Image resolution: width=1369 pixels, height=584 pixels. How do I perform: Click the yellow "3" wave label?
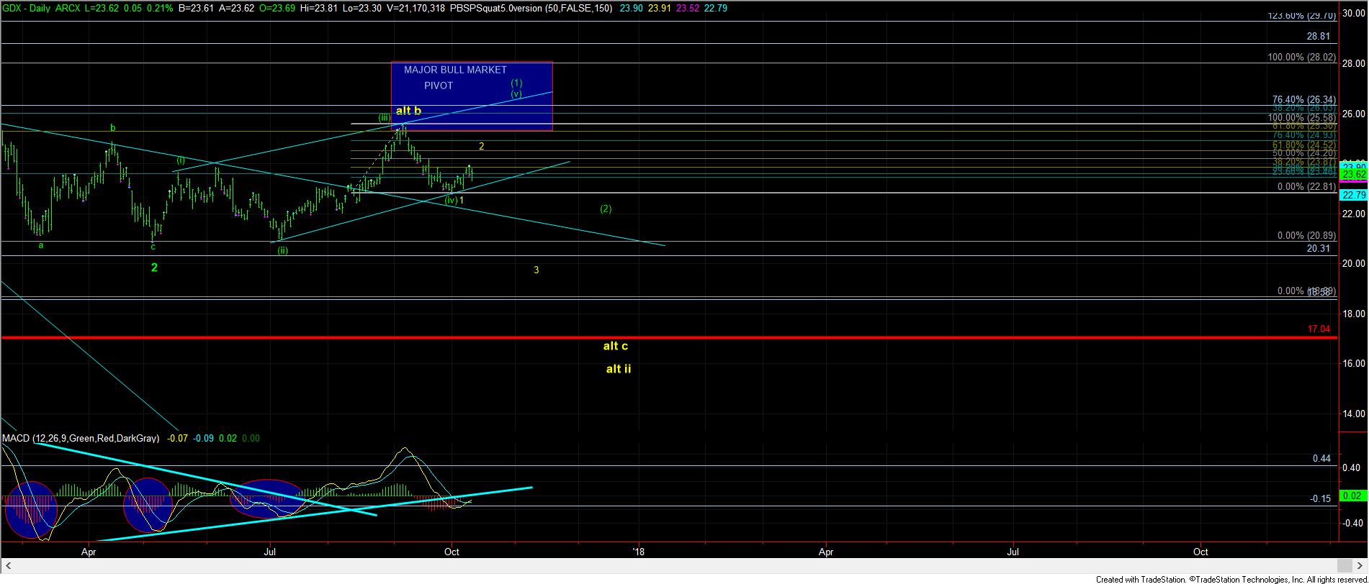537,270
